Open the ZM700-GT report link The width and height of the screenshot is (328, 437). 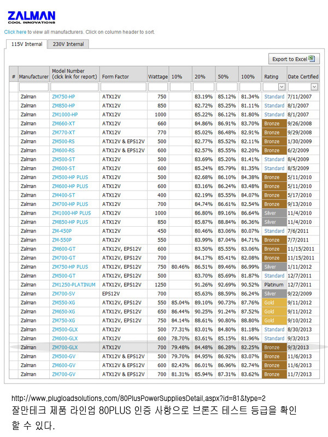tap(63, 258)
